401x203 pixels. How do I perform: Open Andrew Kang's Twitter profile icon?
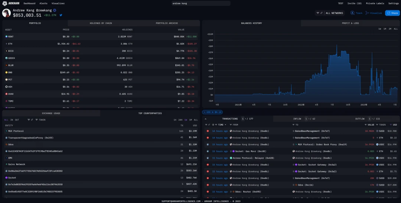click(x=61, y=15)
